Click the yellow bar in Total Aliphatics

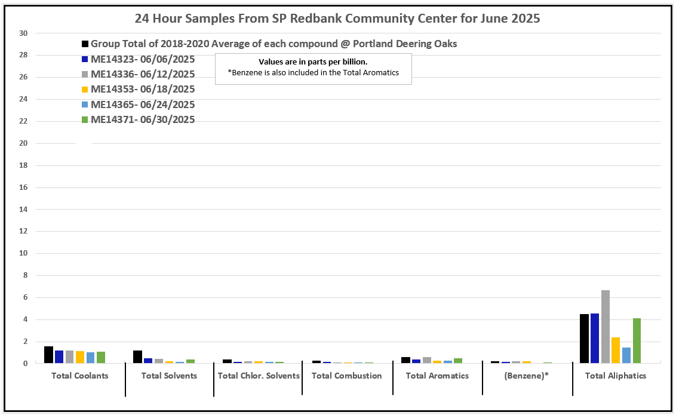[616, 350]
